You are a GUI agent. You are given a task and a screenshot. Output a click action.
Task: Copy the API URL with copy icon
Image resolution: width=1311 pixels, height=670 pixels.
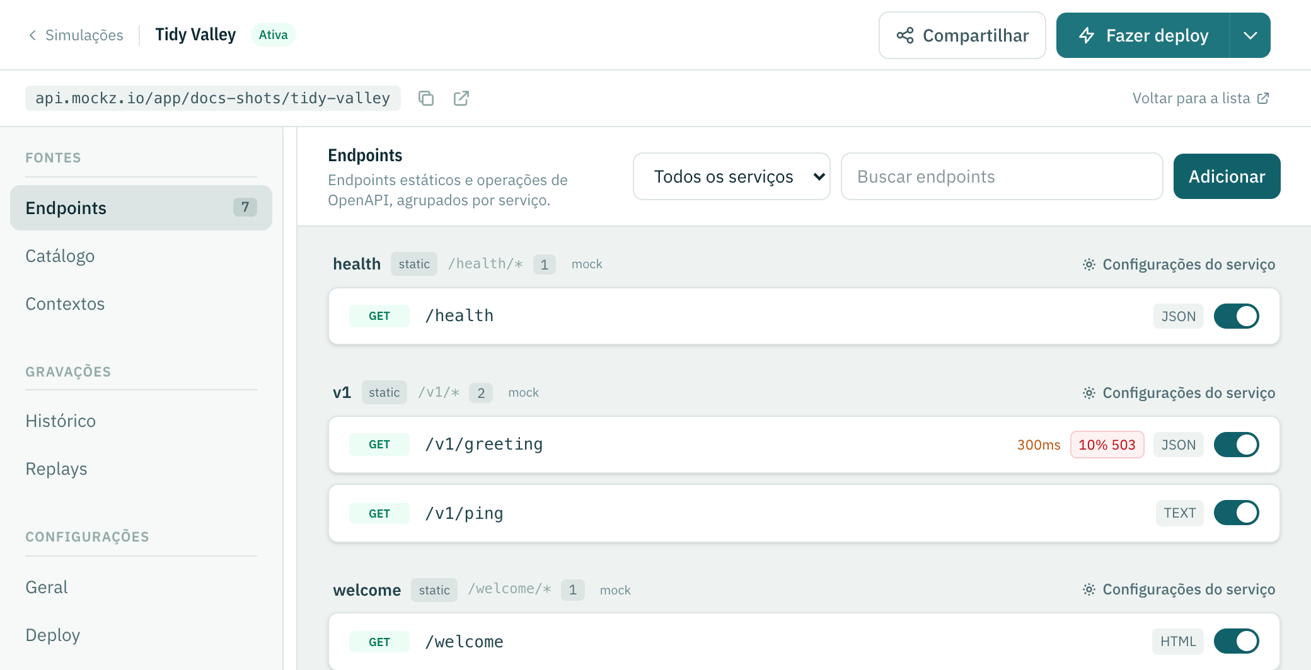tap(426, 98)
